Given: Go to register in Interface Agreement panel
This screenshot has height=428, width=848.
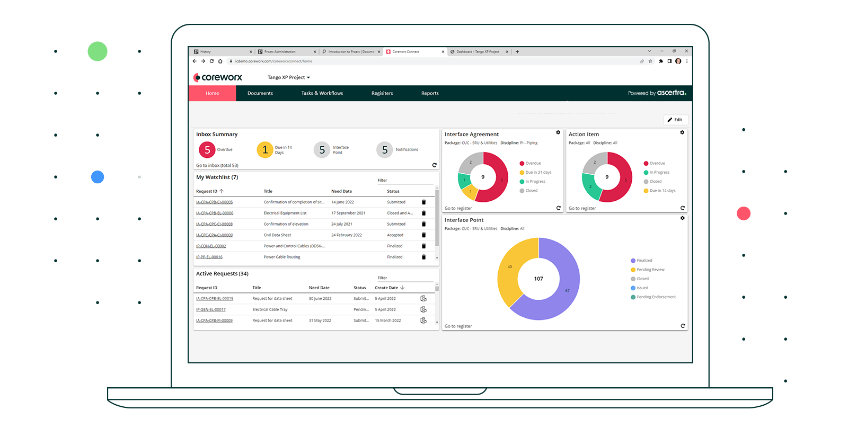Looking at the screenshot, I should 458,208.
